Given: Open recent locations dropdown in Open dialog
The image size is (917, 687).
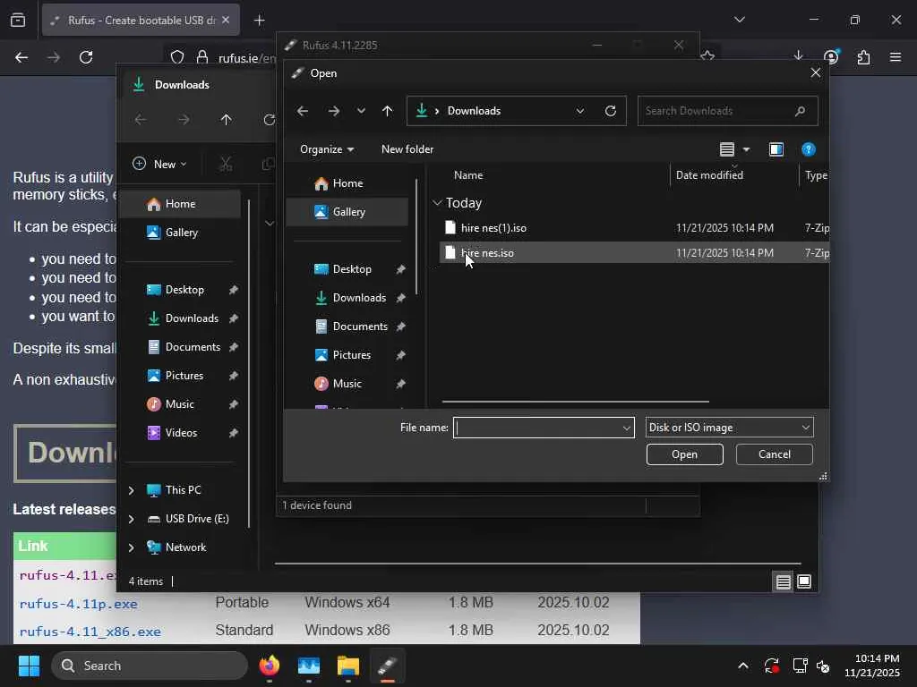Looking at the screenshot, I should (x=362, y=111).
